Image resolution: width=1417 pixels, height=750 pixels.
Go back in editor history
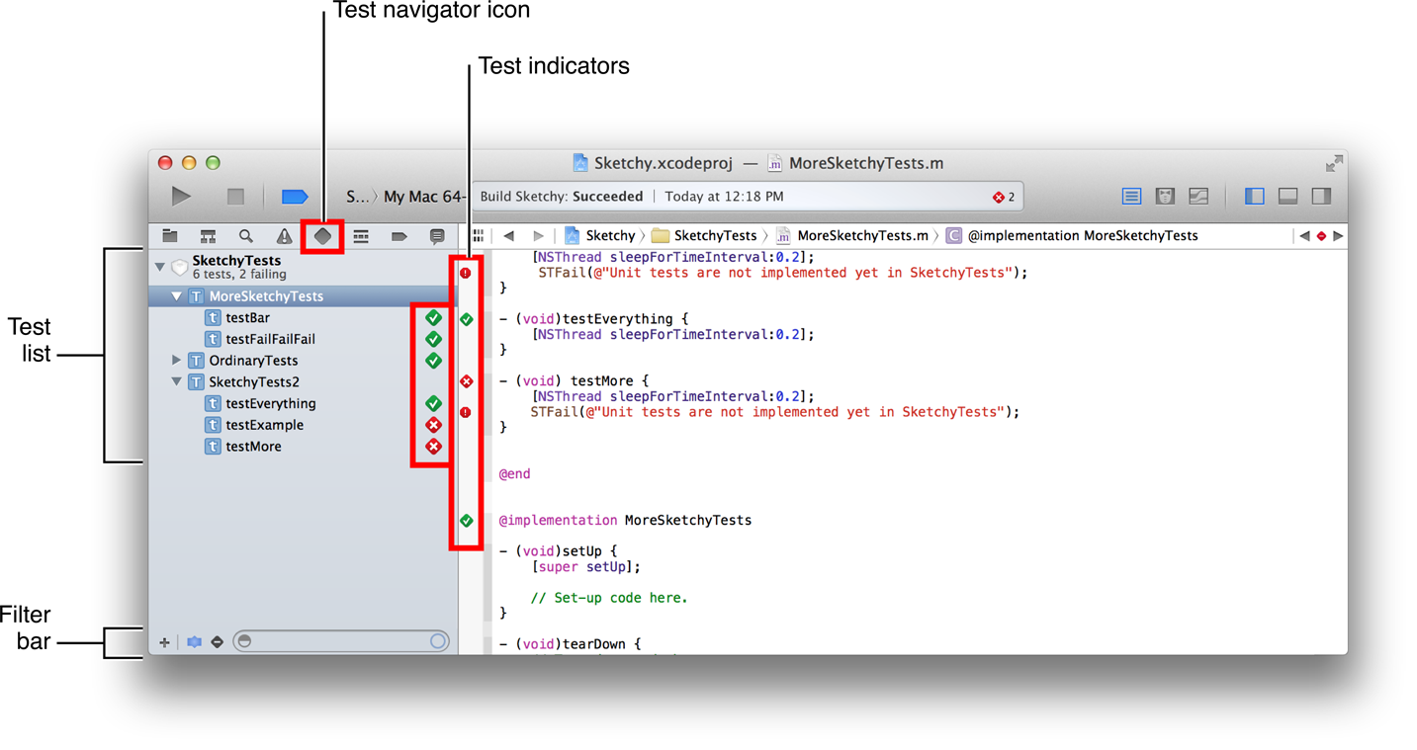509,235
